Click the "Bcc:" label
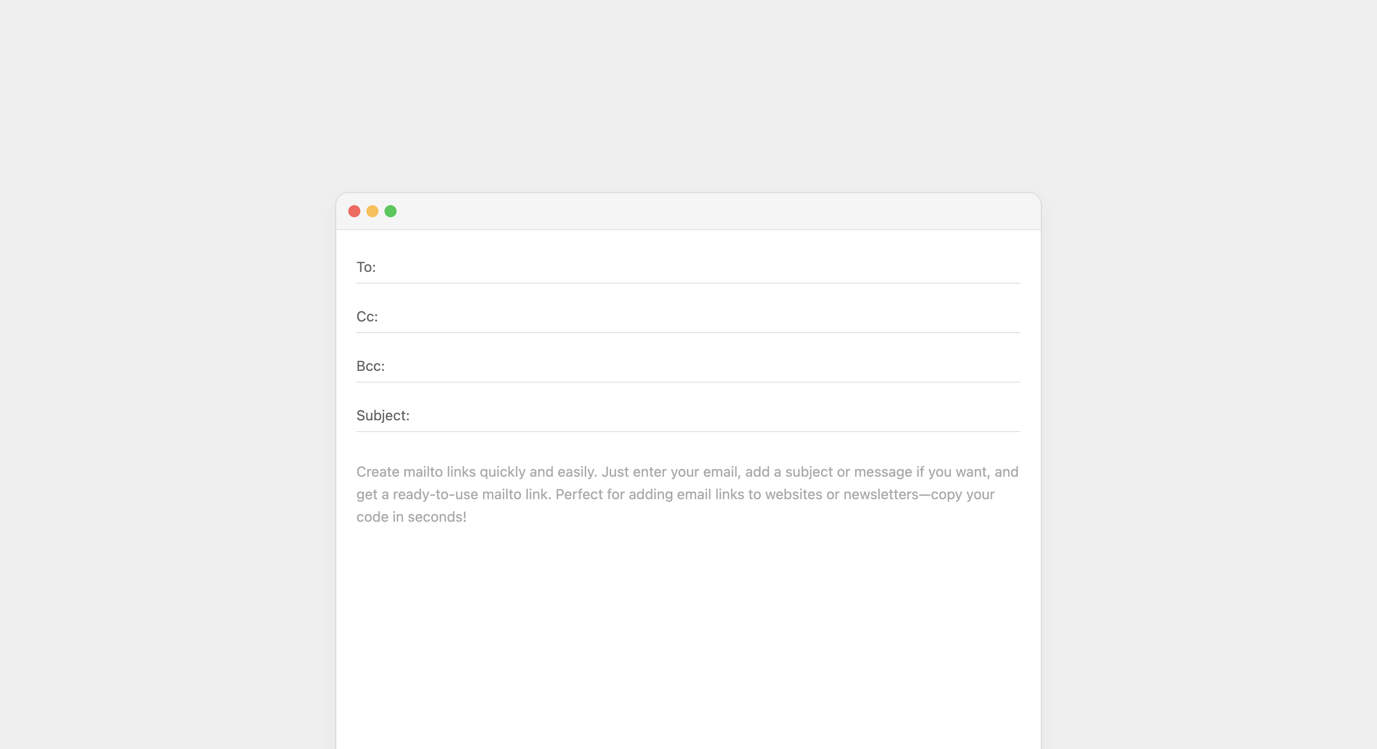1377x749 pixels. [x=370, y=366]
